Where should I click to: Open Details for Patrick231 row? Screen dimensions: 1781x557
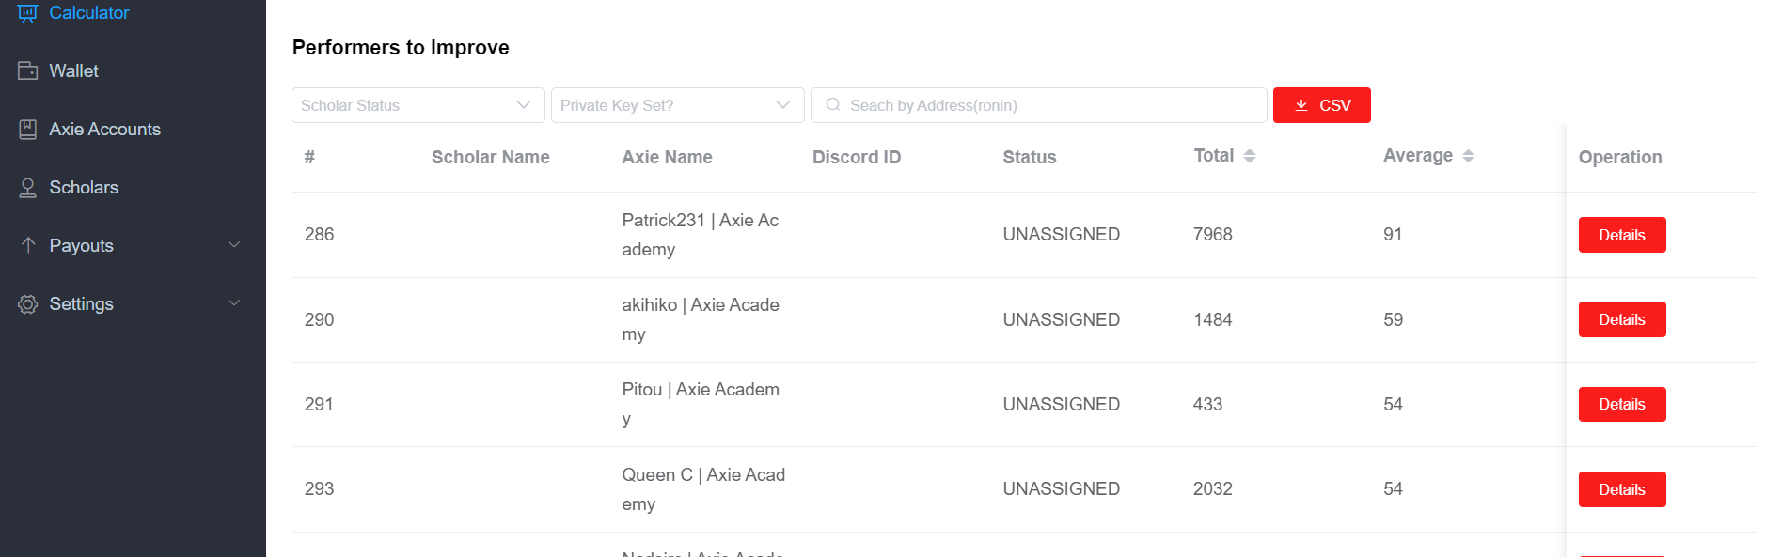tap(1622, 235)
